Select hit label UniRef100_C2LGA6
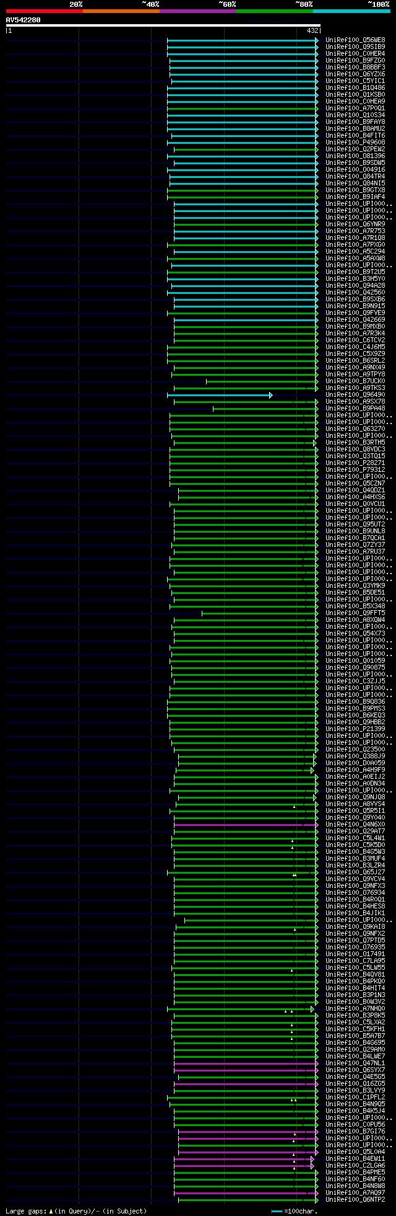The height and width of the screenshot is (1216, 396). 355,1166
